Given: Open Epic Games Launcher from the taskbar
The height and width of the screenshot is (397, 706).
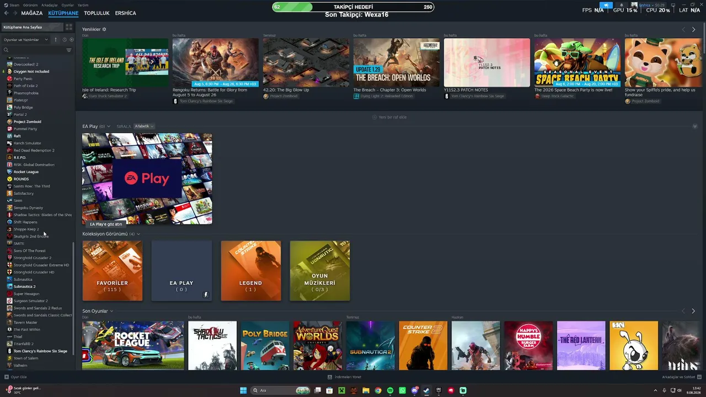Looking at the screenshot, I should pos(438,390).
